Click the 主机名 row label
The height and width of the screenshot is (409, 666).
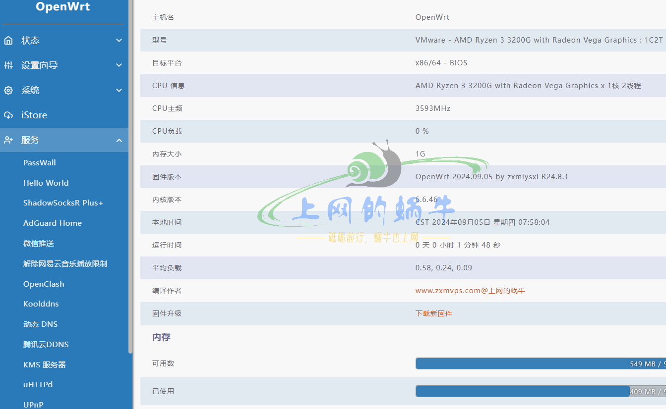[x=163, y=17]
